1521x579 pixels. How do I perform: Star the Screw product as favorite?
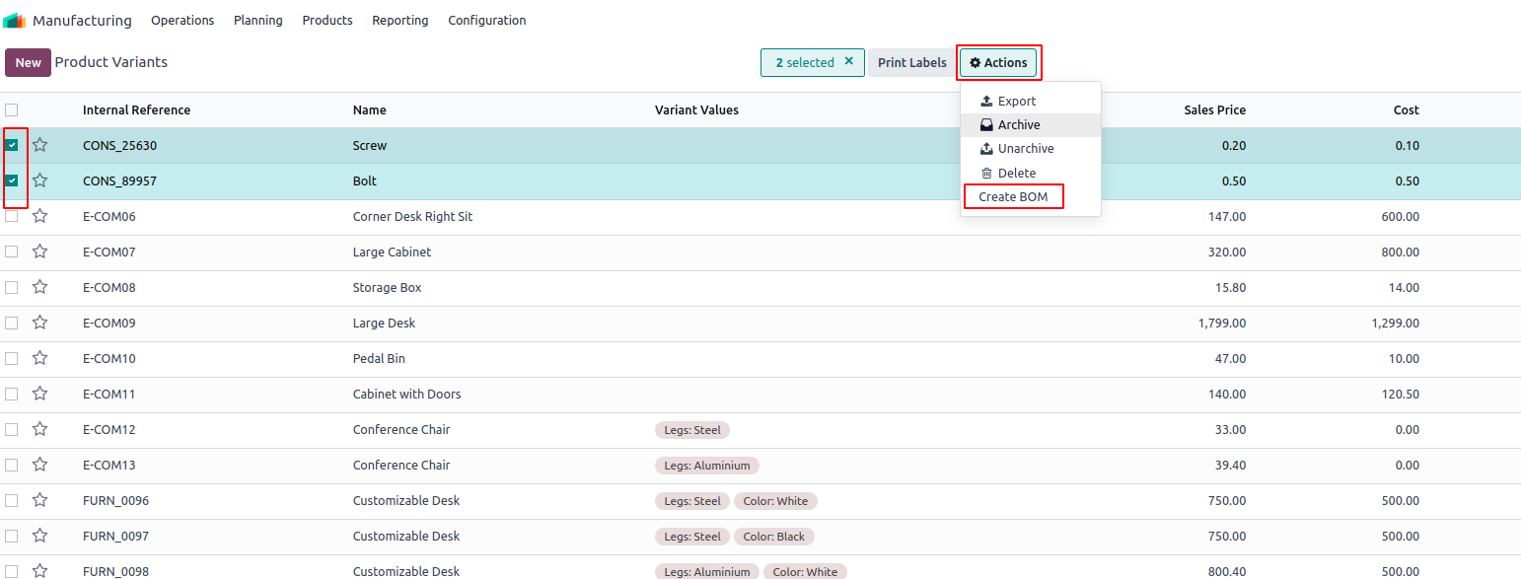[40, 145]
